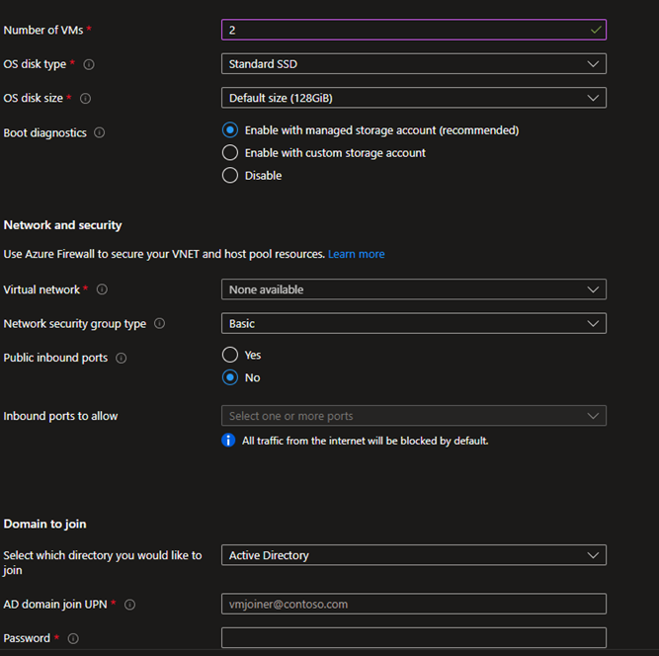
Task: Click info icon next to OS disk type
Action: click(x=89, y=64)
